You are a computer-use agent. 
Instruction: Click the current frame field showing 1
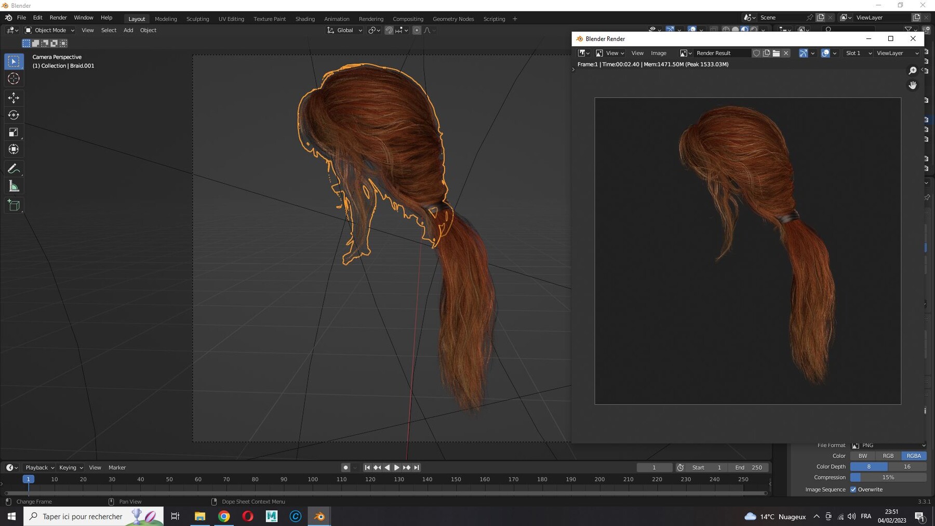[x=654, y=467]
